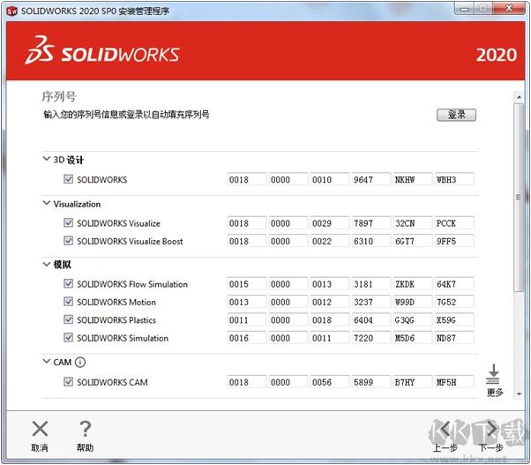Click Simulation serial field ND87

454,338
